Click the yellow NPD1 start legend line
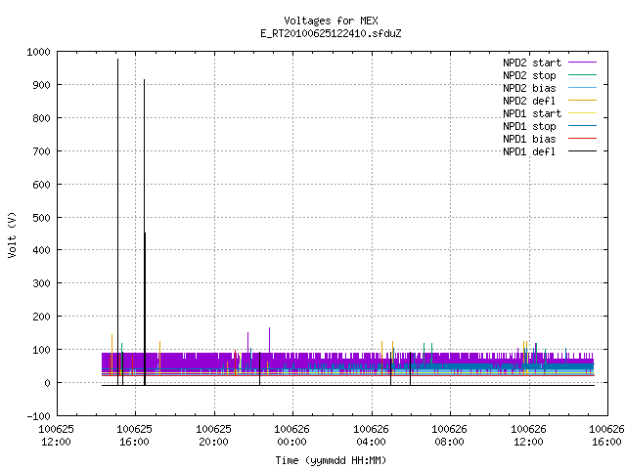The image size is (626, 469). (582, 113)
